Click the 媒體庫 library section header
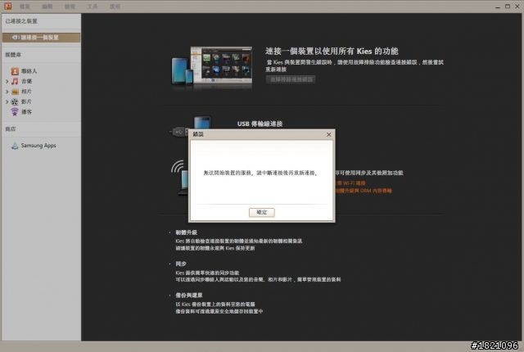 tap(13, 54)
